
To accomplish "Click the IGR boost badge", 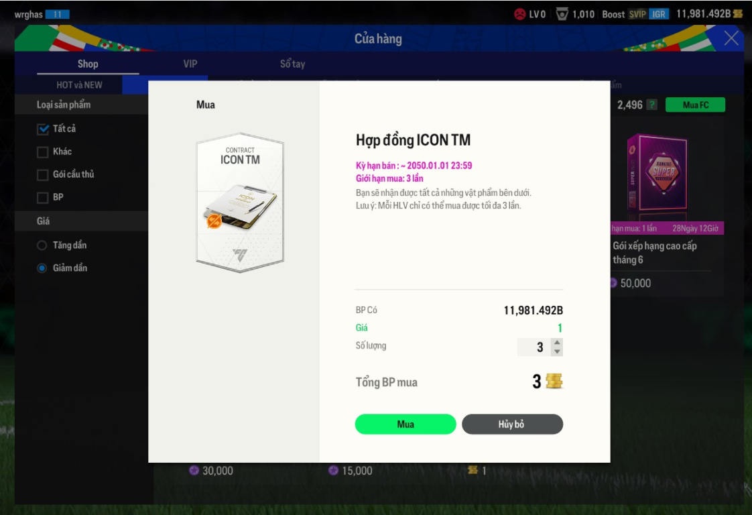I will tap(660, 14).
